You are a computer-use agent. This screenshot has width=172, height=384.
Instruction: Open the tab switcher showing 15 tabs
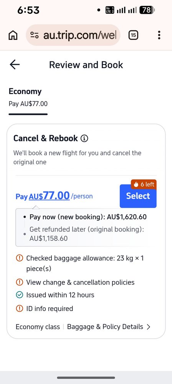(x=133, y=35)
